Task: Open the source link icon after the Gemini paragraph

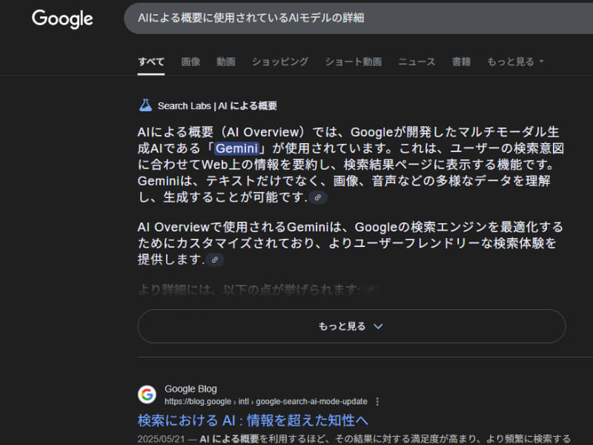Action: [x=215, y=260]
